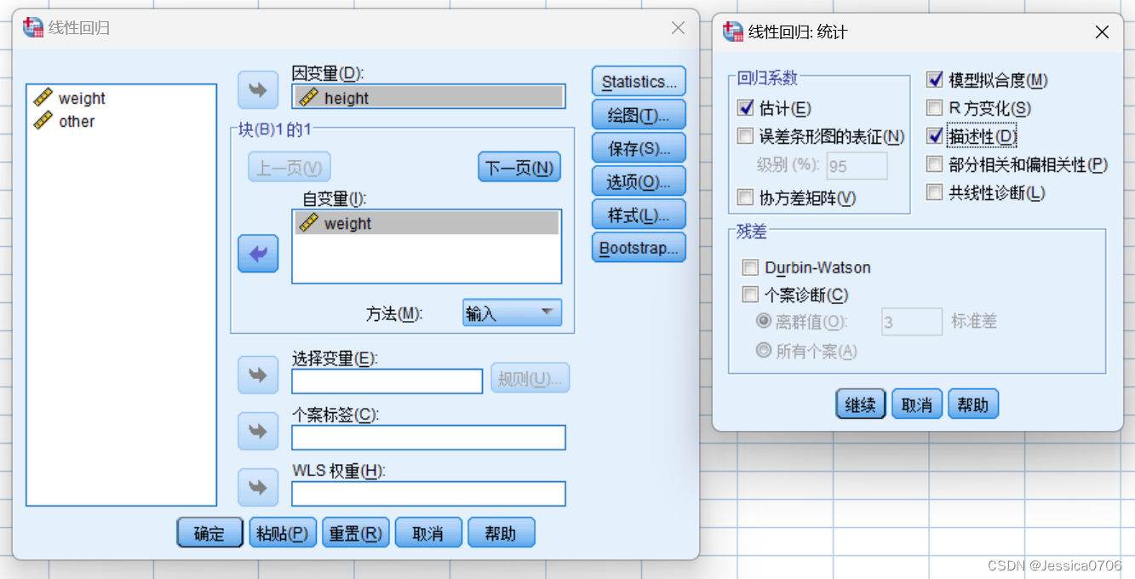Click 上一页(V) block button
Viewport: 1135px width, 579px height.
(x=289, y=167)
